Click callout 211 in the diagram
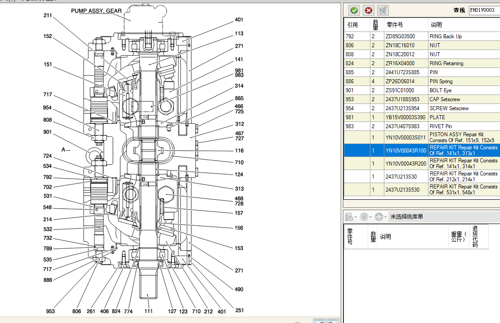 point(48,15)
